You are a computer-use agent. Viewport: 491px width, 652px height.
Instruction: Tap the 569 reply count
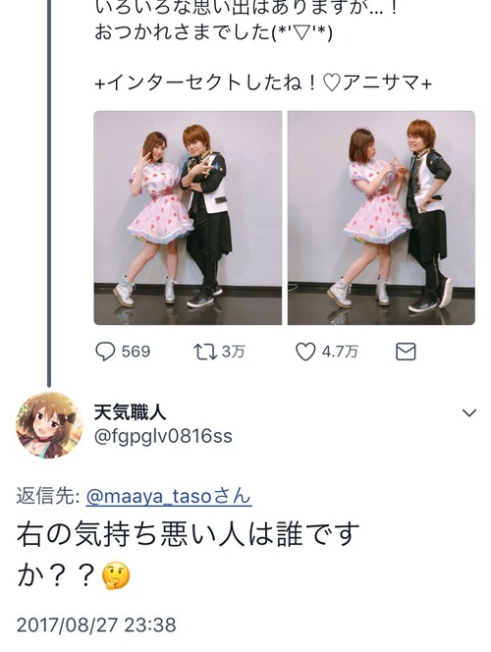point(136,352)
